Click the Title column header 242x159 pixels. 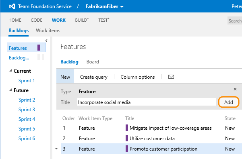tap(130, 118)
